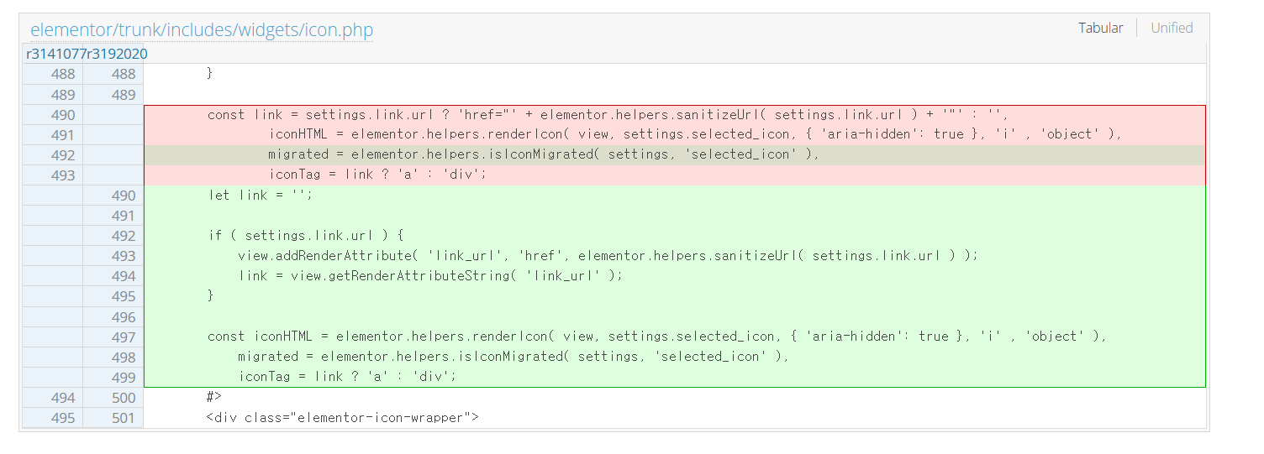Click the 'const iconHTML' added line
The height and width of the screenshot is (454, 1264).
(x=675, y=337)
